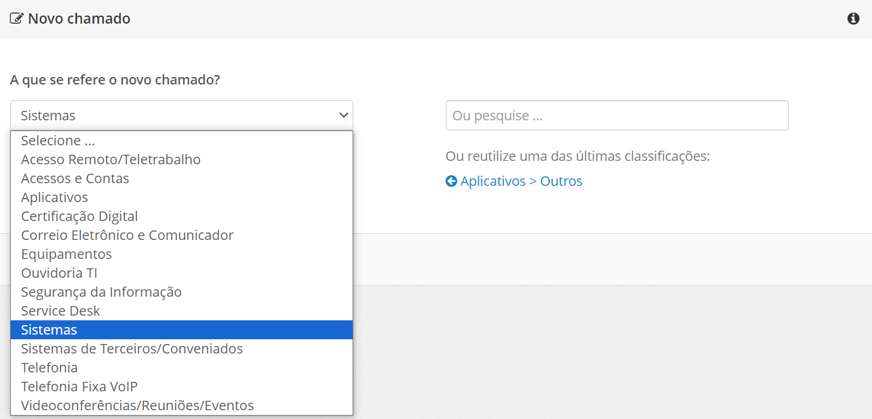Click the back arrow icon before Aplicativos > Outros

tap(451, 180)
